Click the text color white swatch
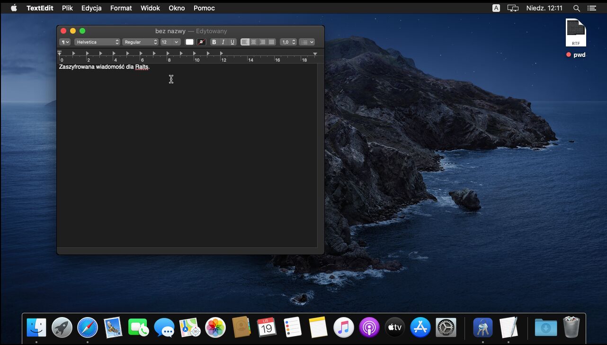Image resolution: width=607 pixels, height=345 pixels. (x=189, y=42)
